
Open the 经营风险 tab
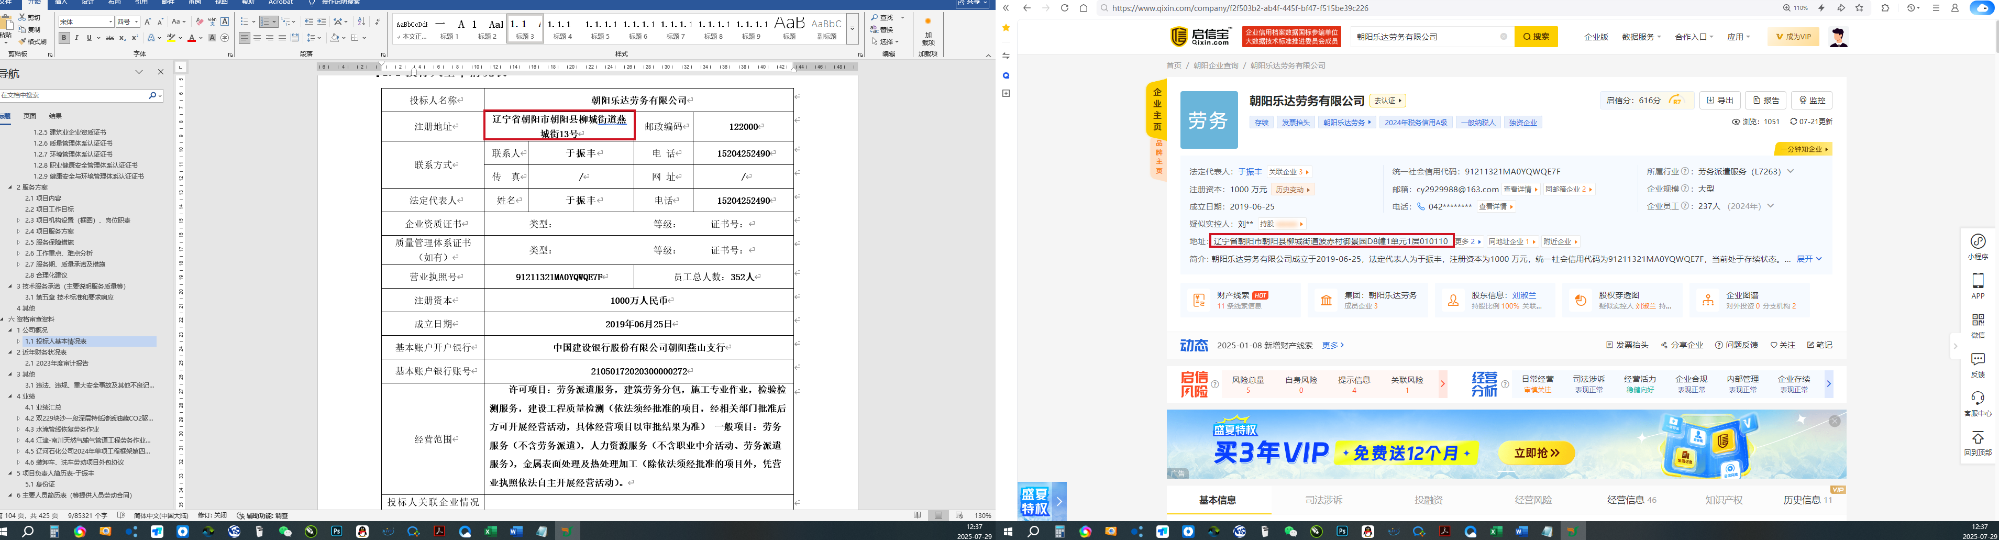click(1533, 500)
